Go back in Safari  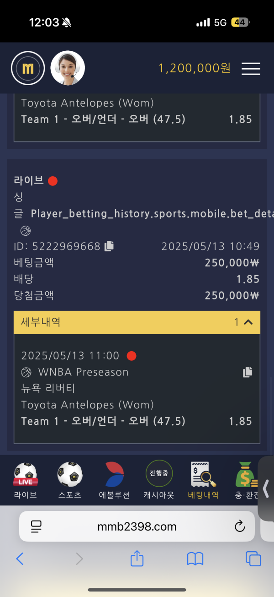pyautogui.click(x=20, y=559)
